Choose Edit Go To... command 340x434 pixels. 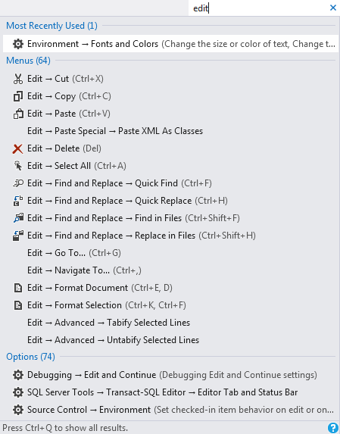74,253
